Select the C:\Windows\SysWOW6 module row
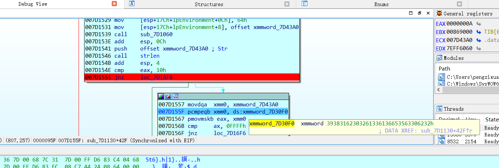Screen dimensions: 499x168 click(x=468, y=84)
